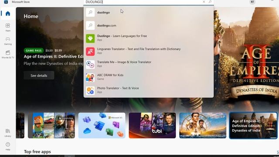Select the 'duolingo' search suggestion

[149, 13]
